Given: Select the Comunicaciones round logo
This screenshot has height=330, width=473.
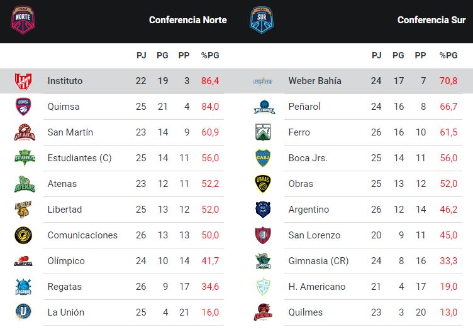Looking at the screenshot, I should click(23, 235).
